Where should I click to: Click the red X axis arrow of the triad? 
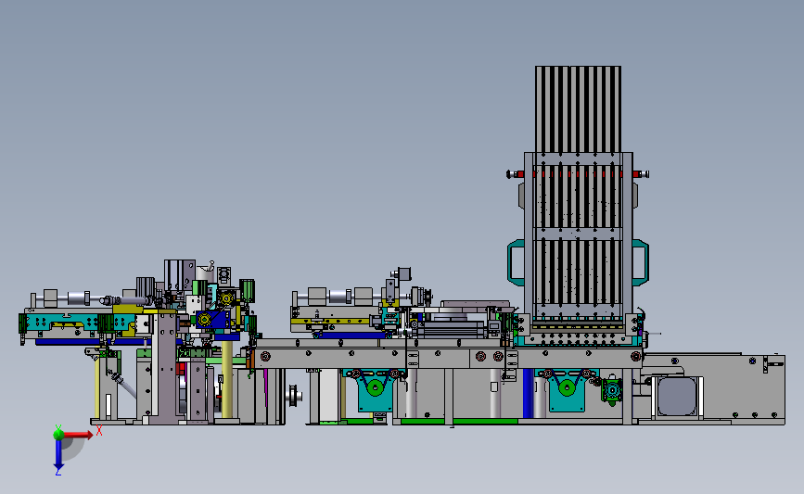(x=79, y=435)
